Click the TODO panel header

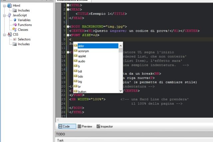(x=134, y=134)
